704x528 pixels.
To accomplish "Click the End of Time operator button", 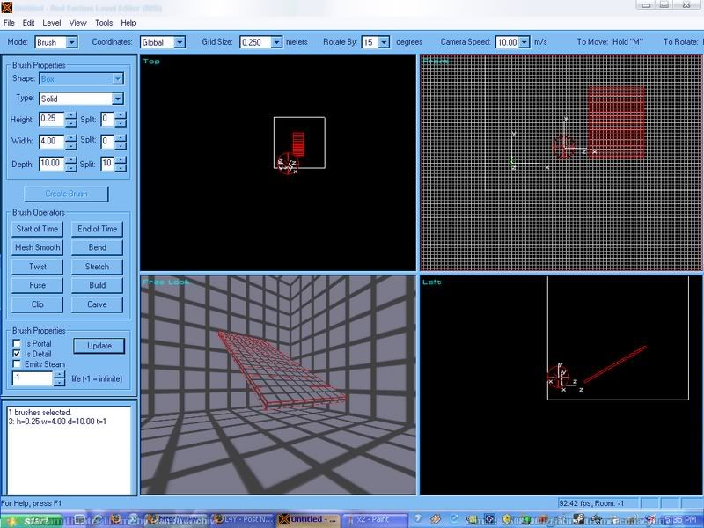I will 97,229.
